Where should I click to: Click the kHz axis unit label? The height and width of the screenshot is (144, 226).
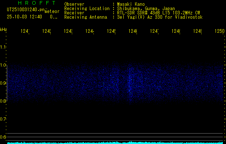click(4, 30)
